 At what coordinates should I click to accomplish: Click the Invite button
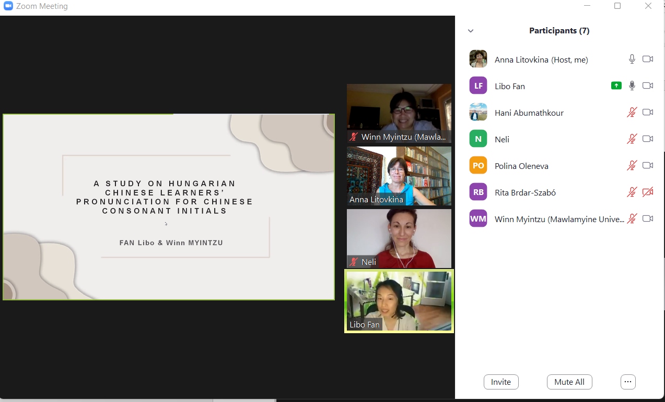pos(501,382)
